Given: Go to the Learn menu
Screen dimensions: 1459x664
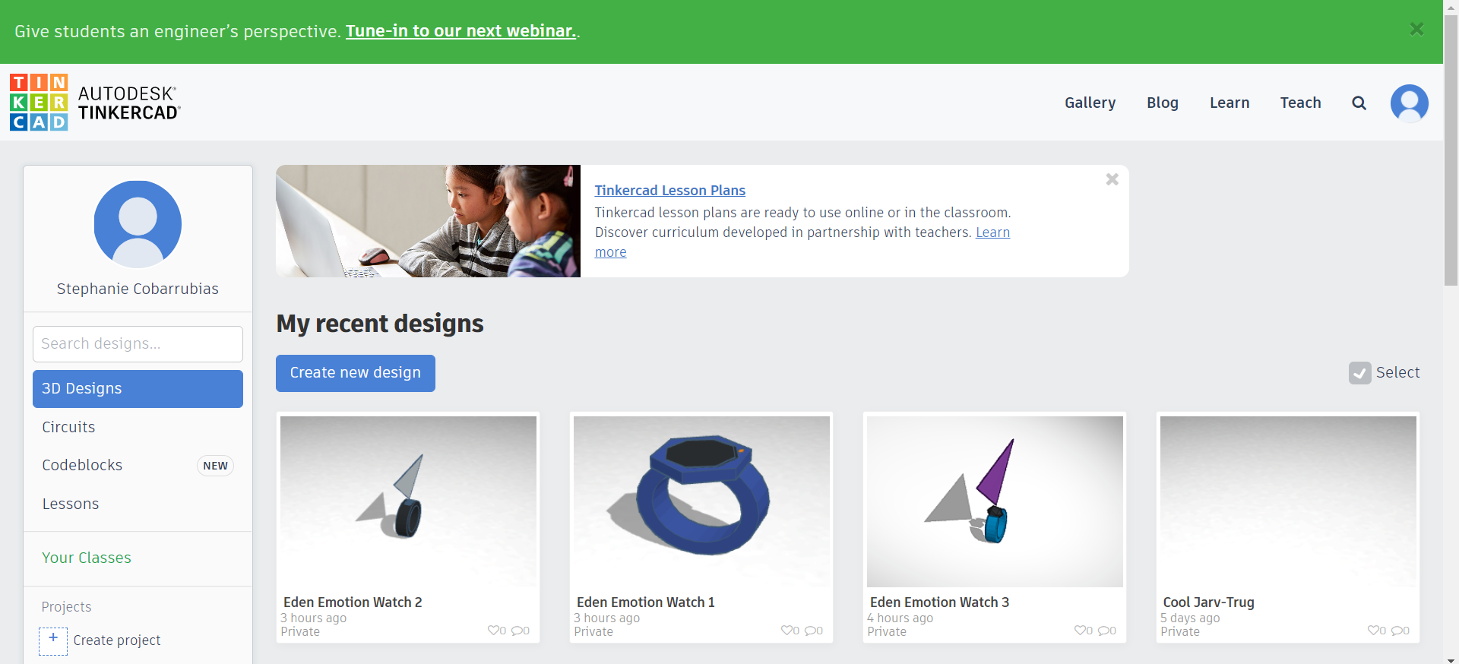Looking at the screenshot, I should [x=1229, y=103].
